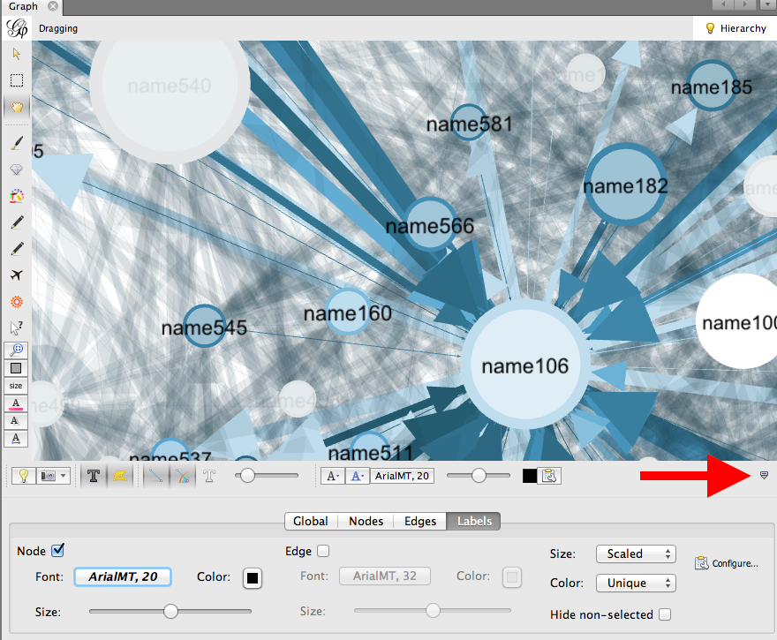Open the Color Unique dropdown
This screenshot has width=777, height=640.
636,583
